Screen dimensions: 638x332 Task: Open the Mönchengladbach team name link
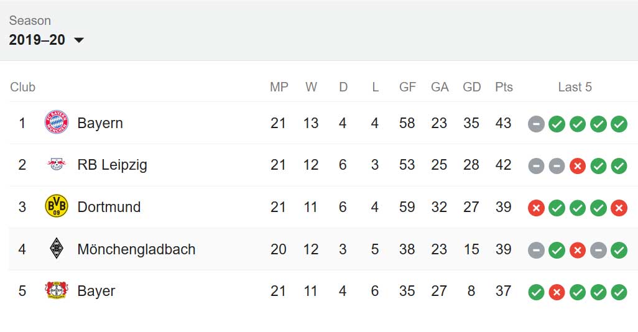click(136, 249)
